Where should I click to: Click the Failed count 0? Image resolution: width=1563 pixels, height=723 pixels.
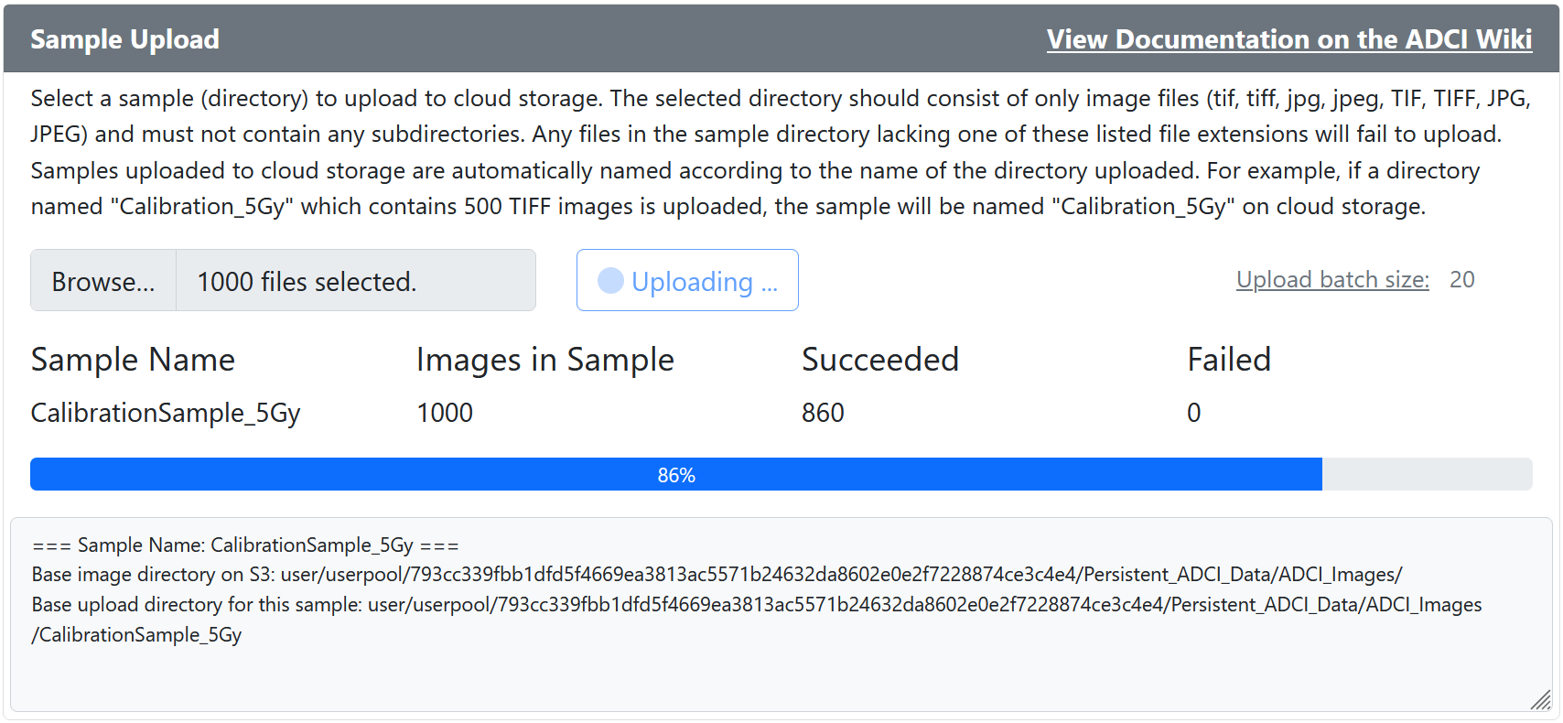(x=1194, y=413)
